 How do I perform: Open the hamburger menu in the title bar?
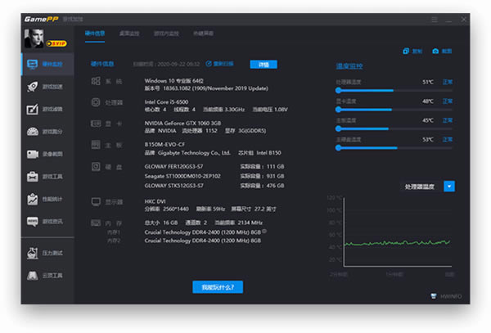[x=435, y=20]
